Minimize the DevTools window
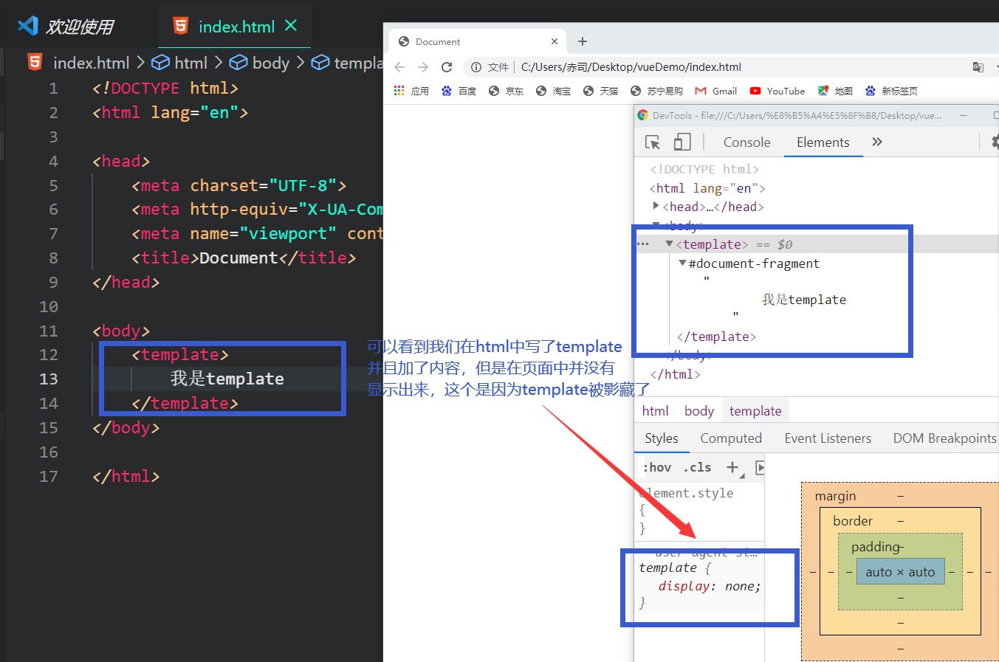 [x=964, y=115]
